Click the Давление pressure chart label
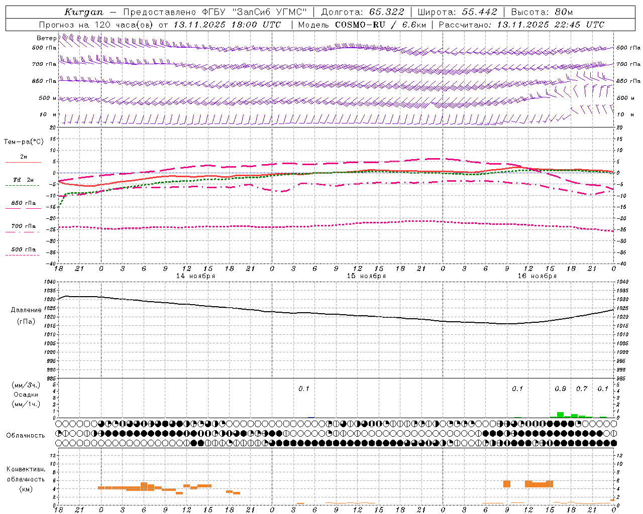 (26, 310)
